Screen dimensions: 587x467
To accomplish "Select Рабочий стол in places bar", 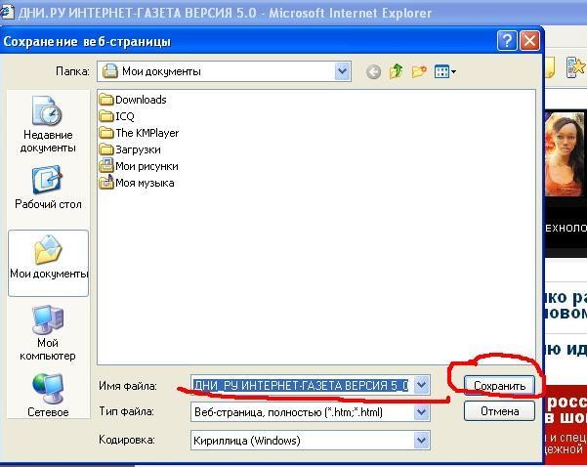I will coord(48,188).
